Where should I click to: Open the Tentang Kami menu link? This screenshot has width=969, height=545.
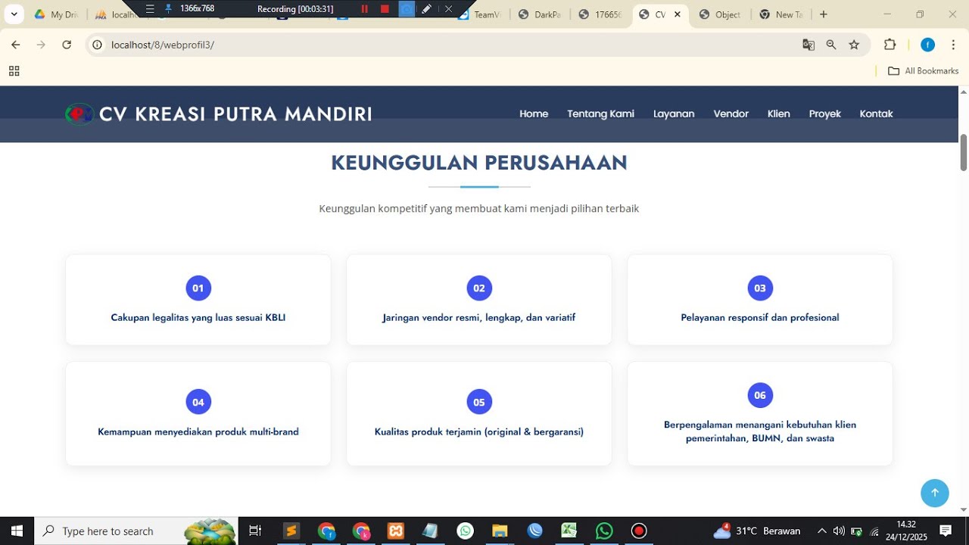coord(600,114)
